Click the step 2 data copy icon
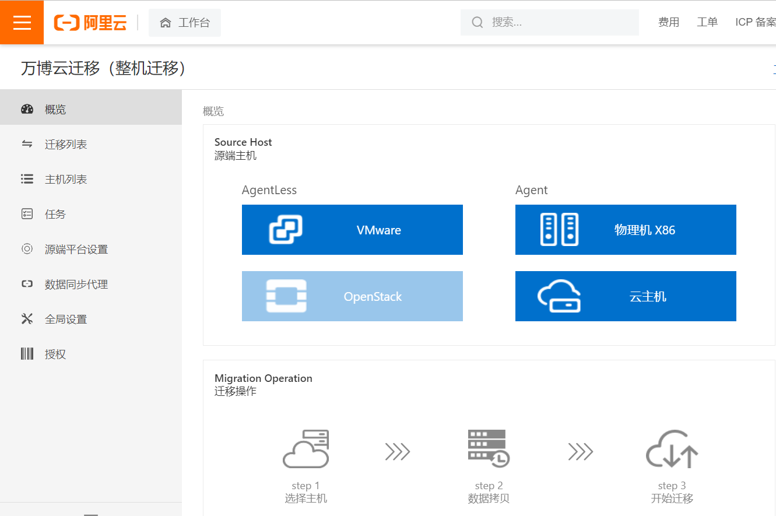The height and width of the screenshot is (516, 776). pos(489,448)
